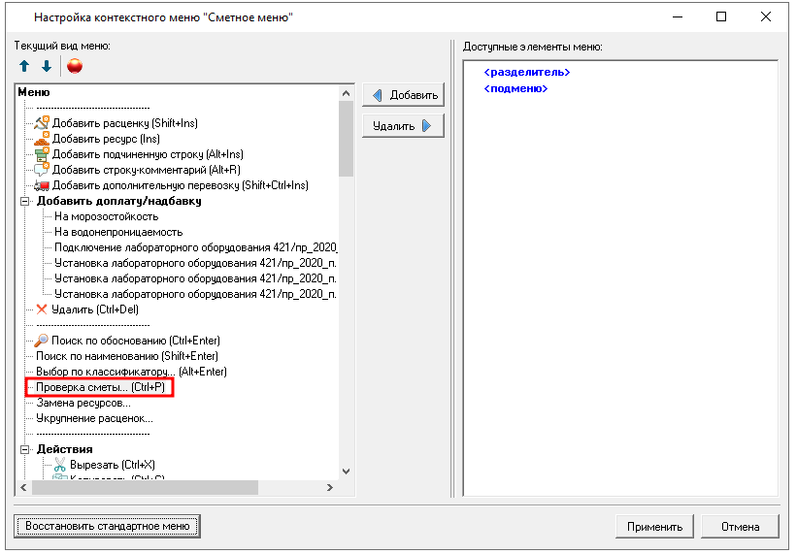Click the red ball toolbar icon
The height and width of the screenshot is (554, 797).
75,66
